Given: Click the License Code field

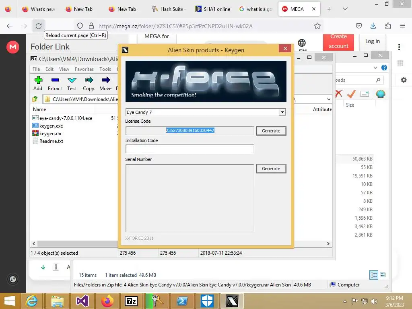Looking at the screenshot, I should point(190,131).
